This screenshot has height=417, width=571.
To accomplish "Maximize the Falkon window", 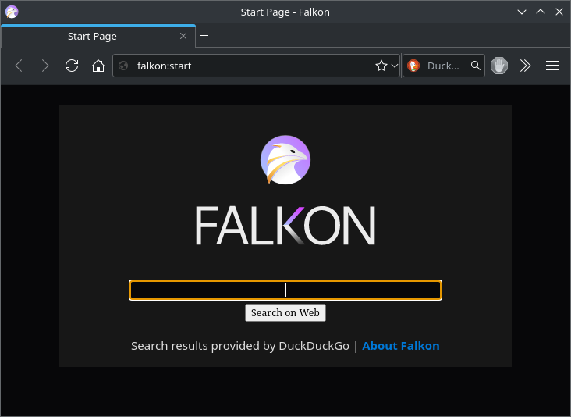I will [541, 12].
